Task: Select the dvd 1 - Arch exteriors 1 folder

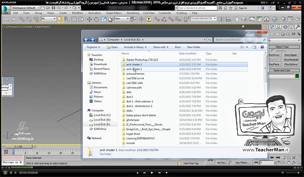Action: tap(139, 101)
